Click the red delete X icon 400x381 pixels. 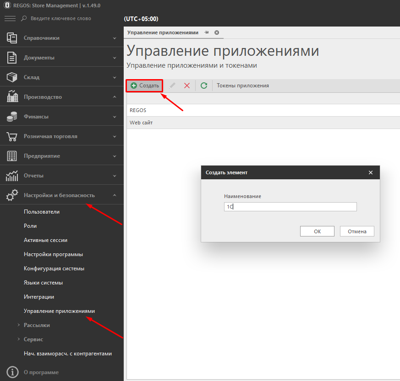pos(187,86)
